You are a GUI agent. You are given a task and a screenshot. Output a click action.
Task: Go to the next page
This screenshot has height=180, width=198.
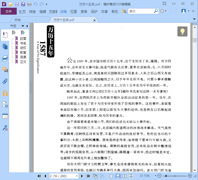82,176
